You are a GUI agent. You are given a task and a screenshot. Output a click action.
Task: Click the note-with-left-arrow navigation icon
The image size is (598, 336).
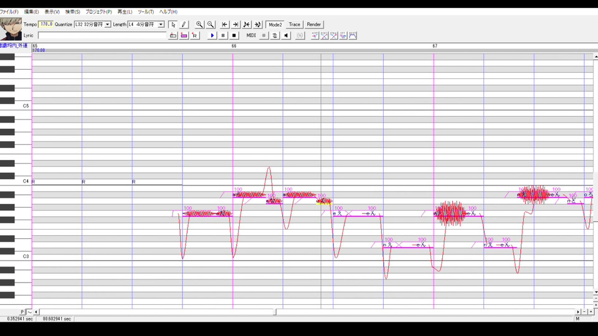[247, 24]
